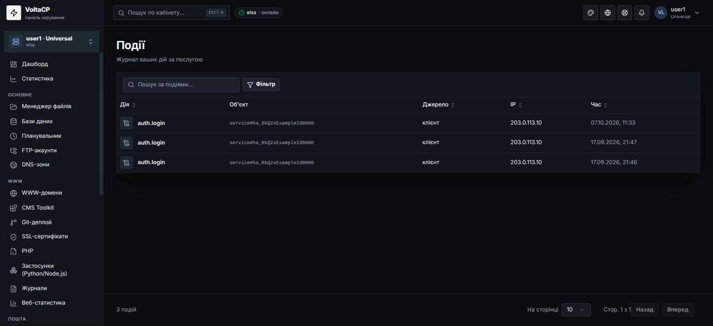Click the VoltaCP lightning logo icon

tap(14, 13)
